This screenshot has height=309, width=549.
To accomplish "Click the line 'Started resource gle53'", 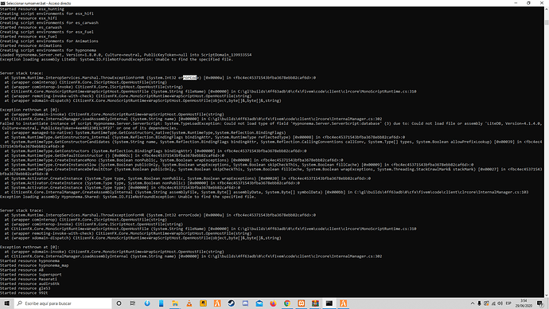I will [x=25, y=288].
